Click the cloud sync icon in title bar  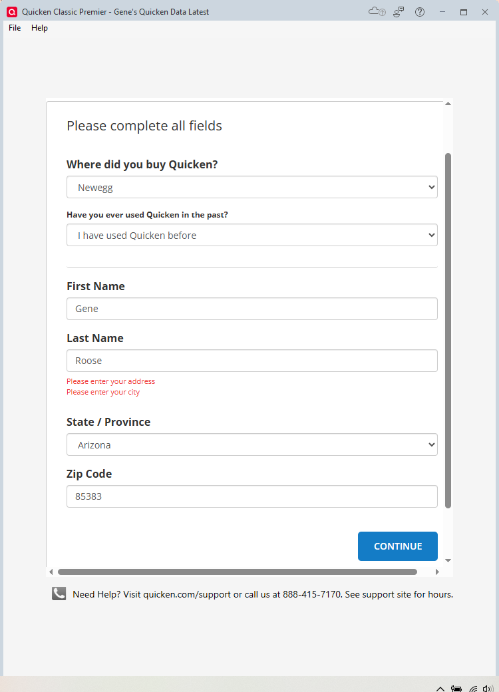[377, 11]
